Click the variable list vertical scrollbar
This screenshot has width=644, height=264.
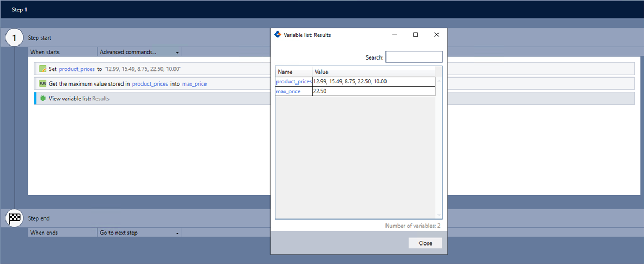pos(439,148)
